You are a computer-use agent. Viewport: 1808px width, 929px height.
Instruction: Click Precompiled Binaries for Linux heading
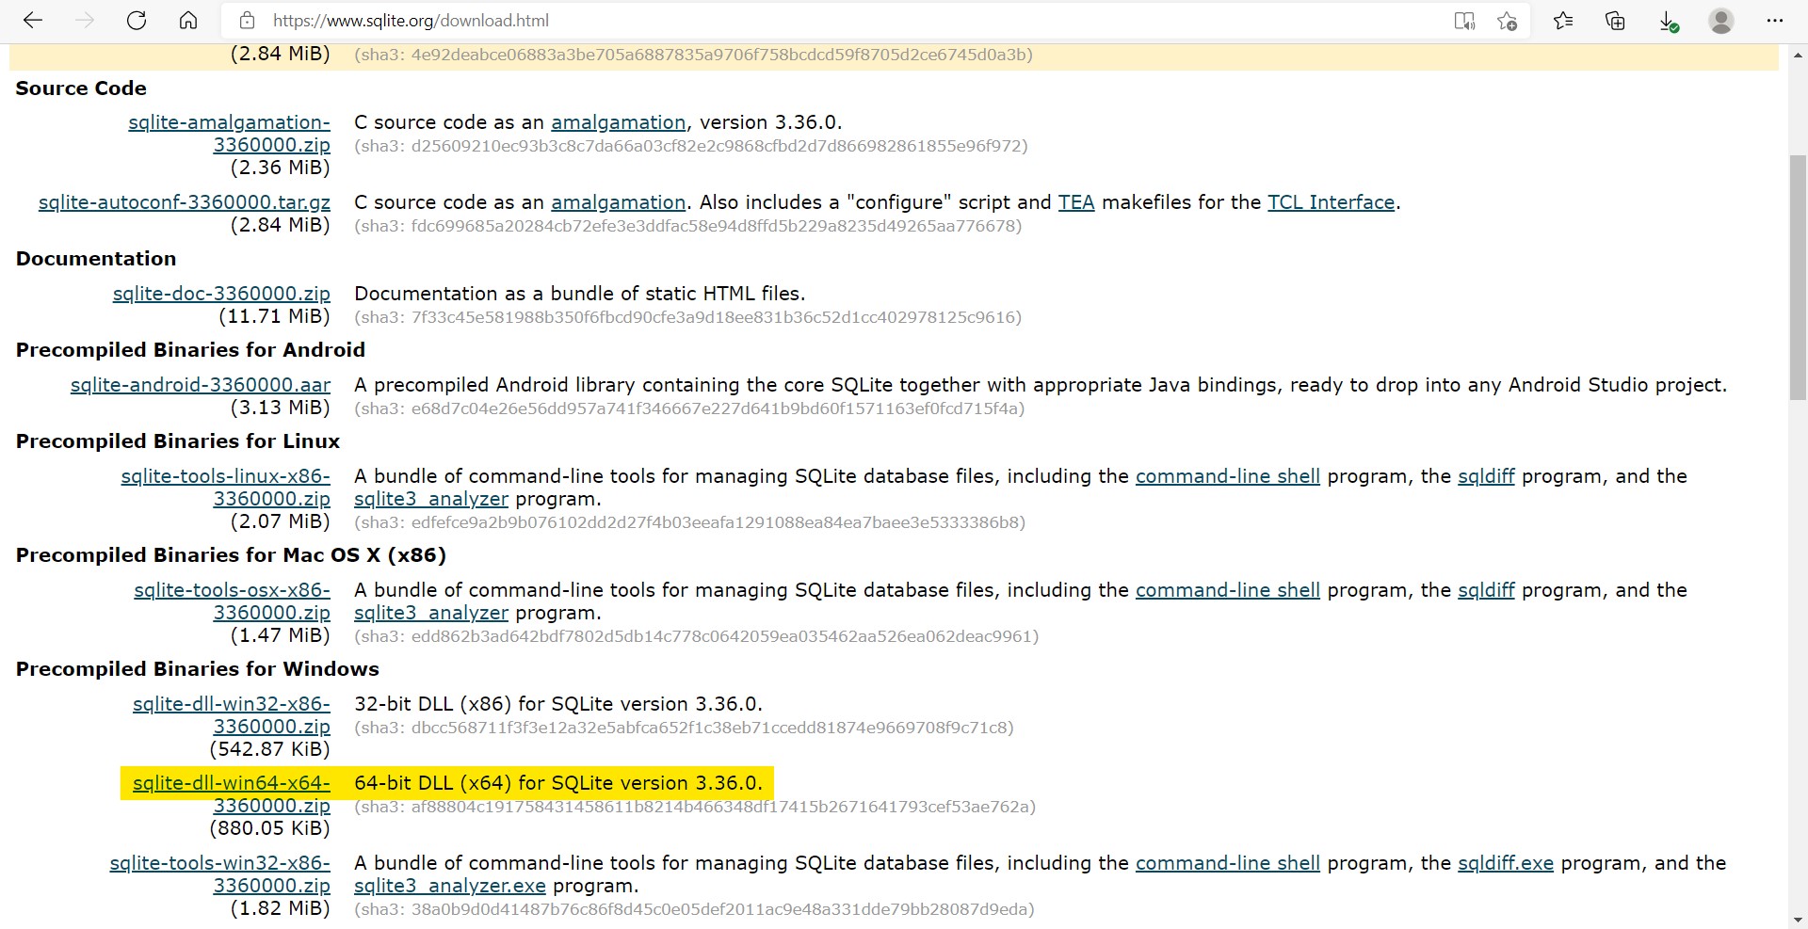(178, 441)
